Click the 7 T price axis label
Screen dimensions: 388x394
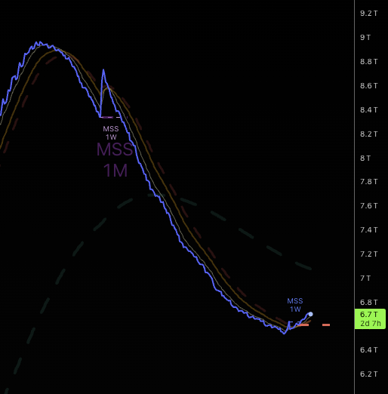[365, 279]
